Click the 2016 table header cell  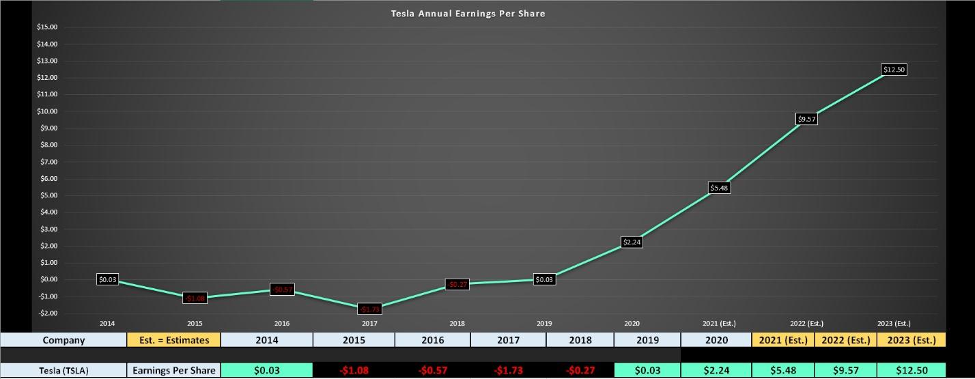[x=433, y=339]
